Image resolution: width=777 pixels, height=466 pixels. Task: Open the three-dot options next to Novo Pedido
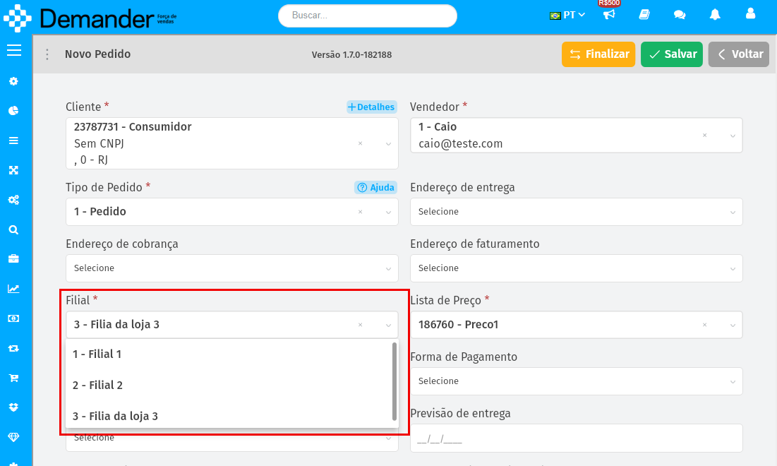pyautogui.click(x=47, y=54)
